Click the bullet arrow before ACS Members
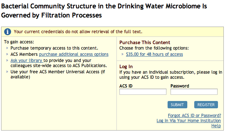The image size is (226, 132). point(7,54)
